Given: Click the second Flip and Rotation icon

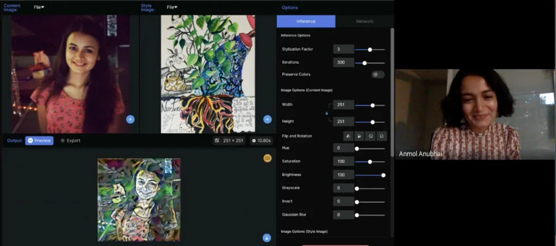Looking at the screenshot, I should pyautogui.click(x=359, y=136).
